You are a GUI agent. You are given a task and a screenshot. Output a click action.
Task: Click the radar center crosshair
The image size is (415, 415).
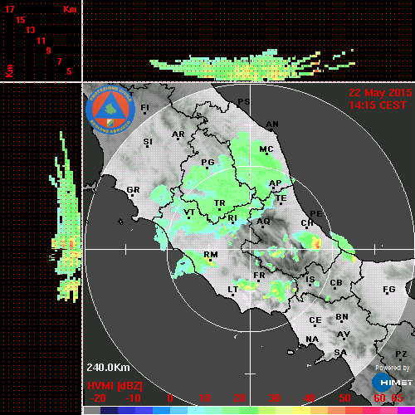(x=251, y=249)
